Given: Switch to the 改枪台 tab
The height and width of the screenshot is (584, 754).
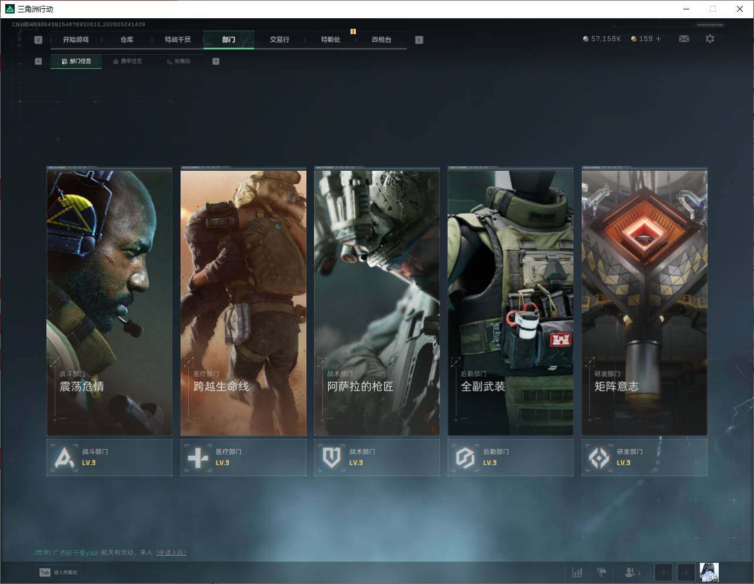Looking at the screenshot, I should coord(381,39).
